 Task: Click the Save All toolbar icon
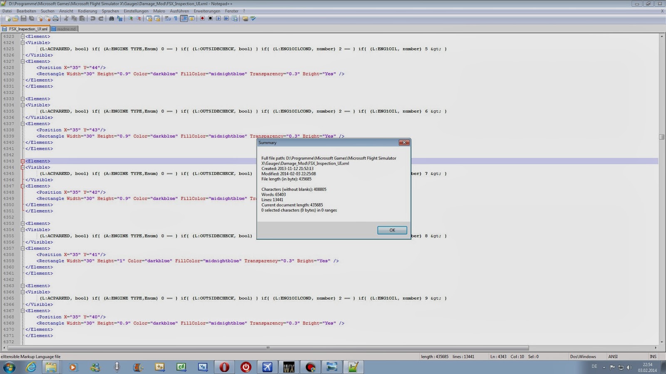tap(32, 18)
